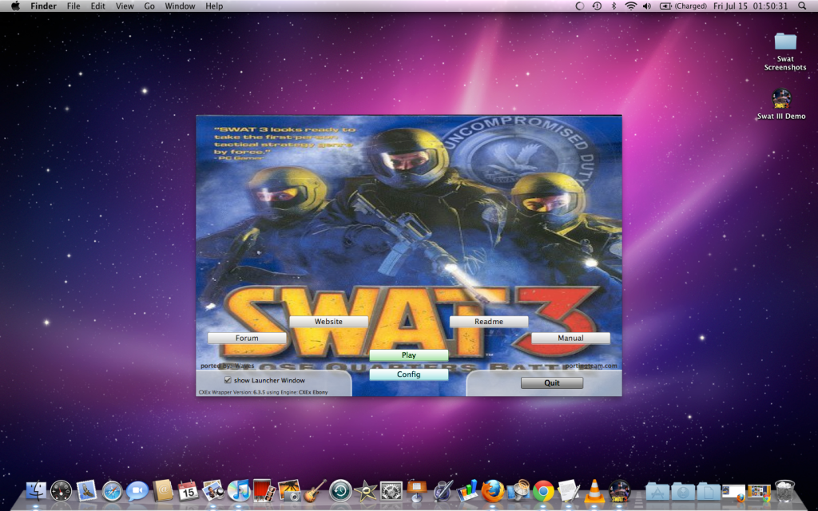Open the Trash in the Dock
Screen dimensions: 818x511
coord(784,491)
